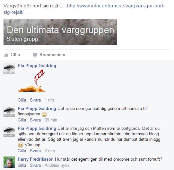The height and width of the screenshot is (170, 174).
Task: Click the Alldeles nyss timestamp
Action: tap(57, 165)
